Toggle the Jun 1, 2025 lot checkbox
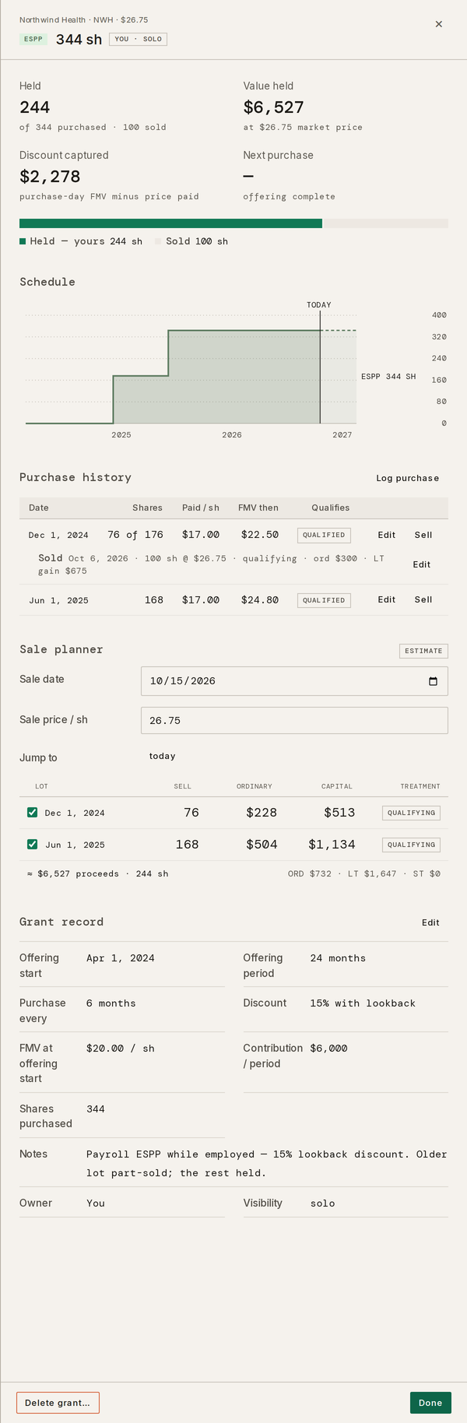467x1423 pixels. coord(33,844)
